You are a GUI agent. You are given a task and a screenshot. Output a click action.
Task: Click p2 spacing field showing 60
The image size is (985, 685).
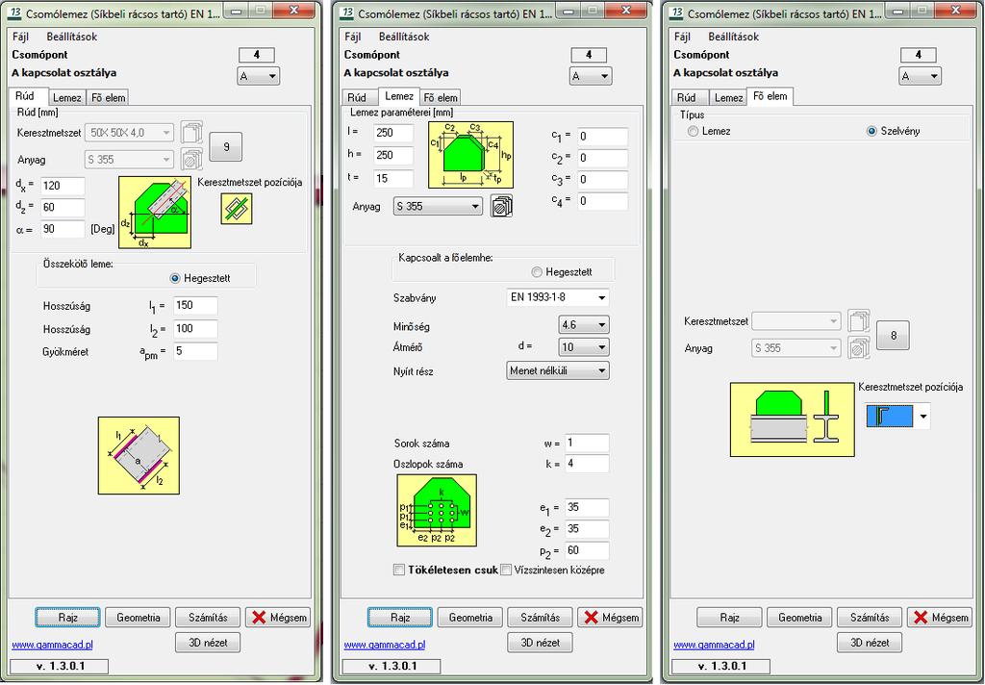click(587, 550)
